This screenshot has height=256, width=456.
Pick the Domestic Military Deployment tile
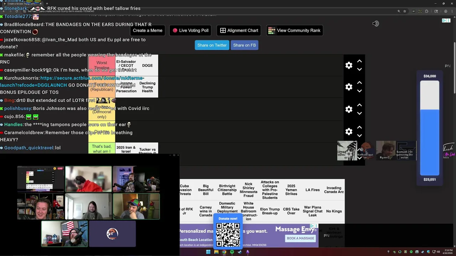point(227,208)
